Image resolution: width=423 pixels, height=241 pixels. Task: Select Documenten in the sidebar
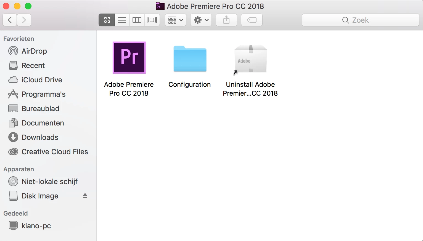pos(48,123)
